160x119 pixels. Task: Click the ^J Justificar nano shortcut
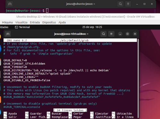tap(101, 117)
